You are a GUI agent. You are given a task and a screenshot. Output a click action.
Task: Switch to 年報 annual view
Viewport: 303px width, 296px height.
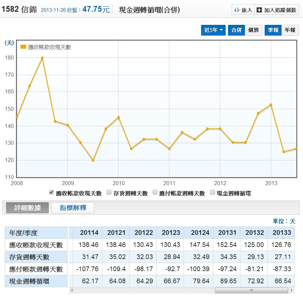(x=290, y=30)
